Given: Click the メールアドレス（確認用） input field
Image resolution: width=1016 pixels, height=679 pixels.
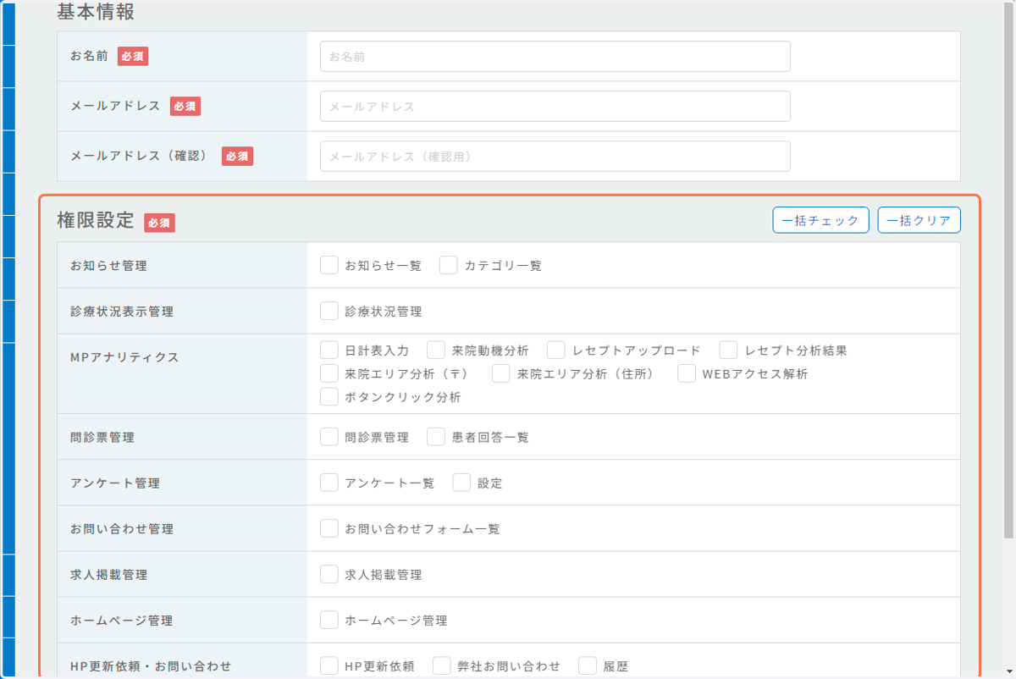Looking at the screenshot, I should pyautogui.click(x=555, y=157).
